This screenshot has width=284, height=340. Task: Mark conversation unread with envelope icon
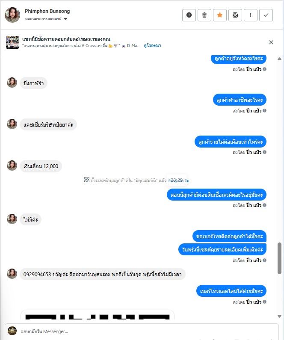[235, 15]
